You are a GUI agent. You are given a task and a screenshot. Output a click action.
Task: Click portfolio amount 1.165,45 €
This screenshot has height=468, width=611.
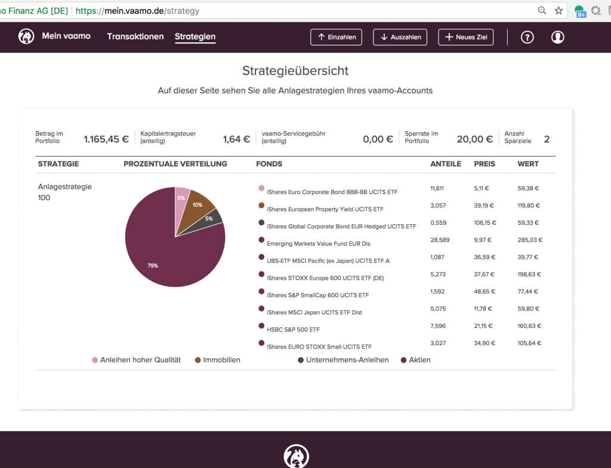(x=106, y=139)
